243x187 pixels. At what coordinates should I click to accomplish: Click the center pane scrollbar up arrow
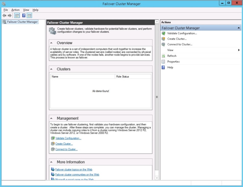click(x=157, y=22)
